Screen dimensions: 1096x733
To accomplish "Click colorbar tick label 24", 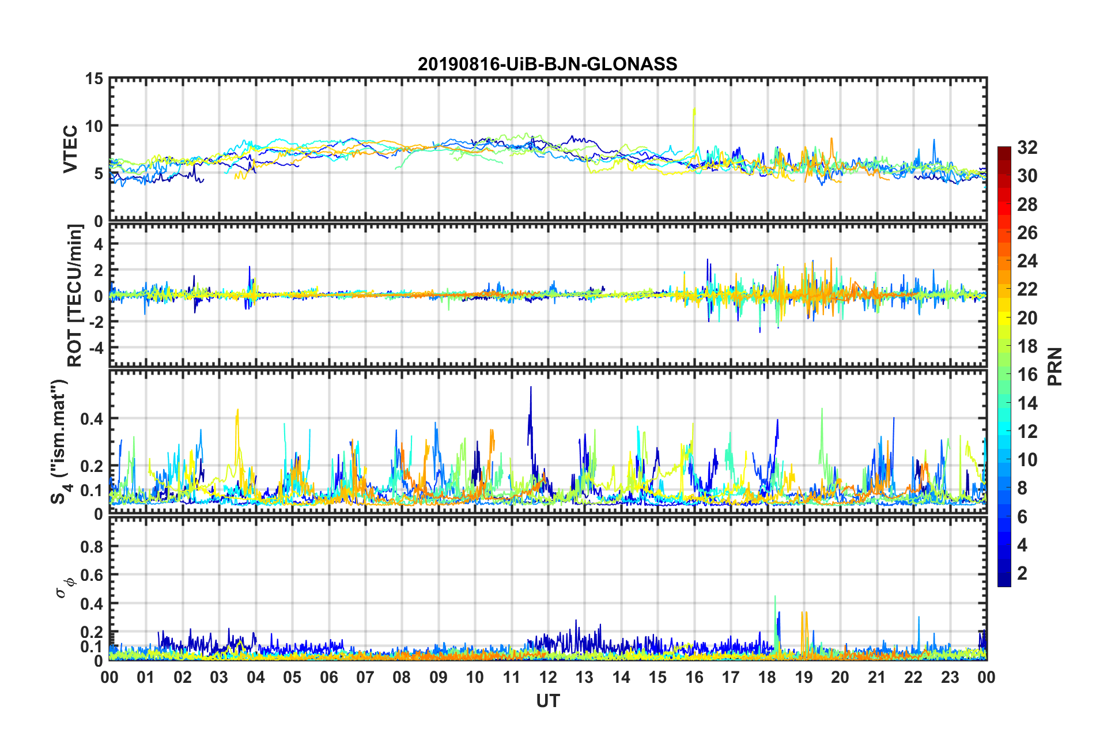I will (x=1027, y=261).
